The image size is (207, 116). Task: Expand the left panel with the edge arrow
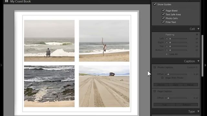pyautogui.click(x=1, y=65)
